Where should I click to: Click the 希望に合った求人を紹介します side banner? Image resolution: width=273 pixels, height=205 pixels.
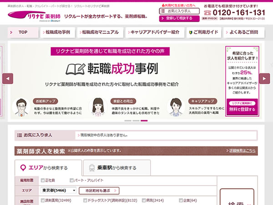coord(242,81)
